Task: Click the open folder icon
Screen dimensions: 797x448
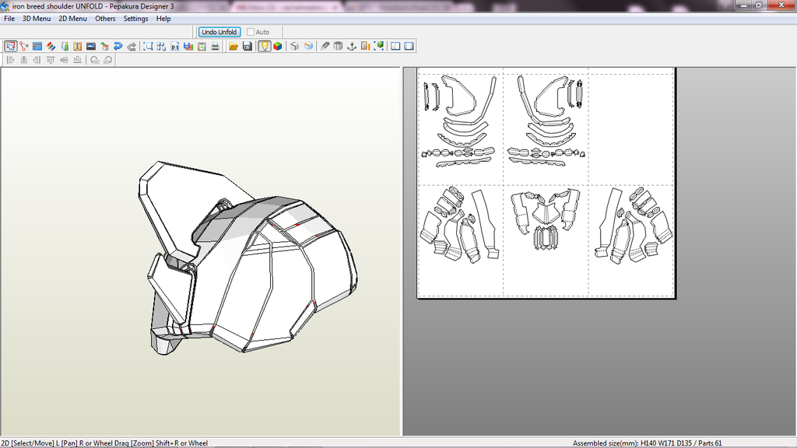Action: point(233,47)
